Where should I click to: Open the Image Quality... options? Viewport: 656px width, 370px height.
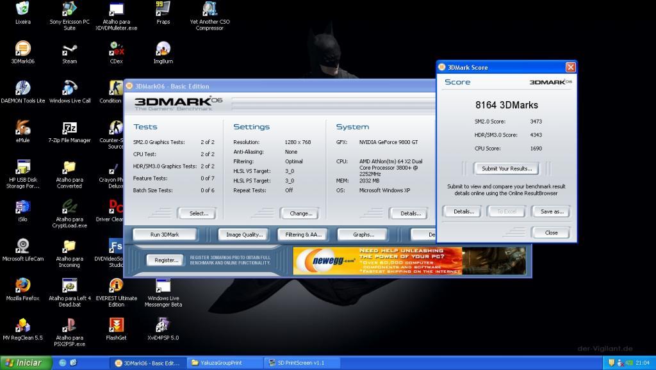244,234
